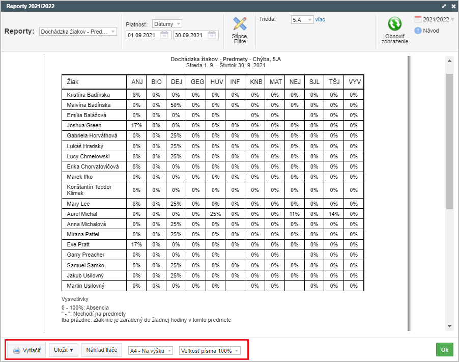
Task: Expand the report window with the resize icon
Action: tap(444, 6)
